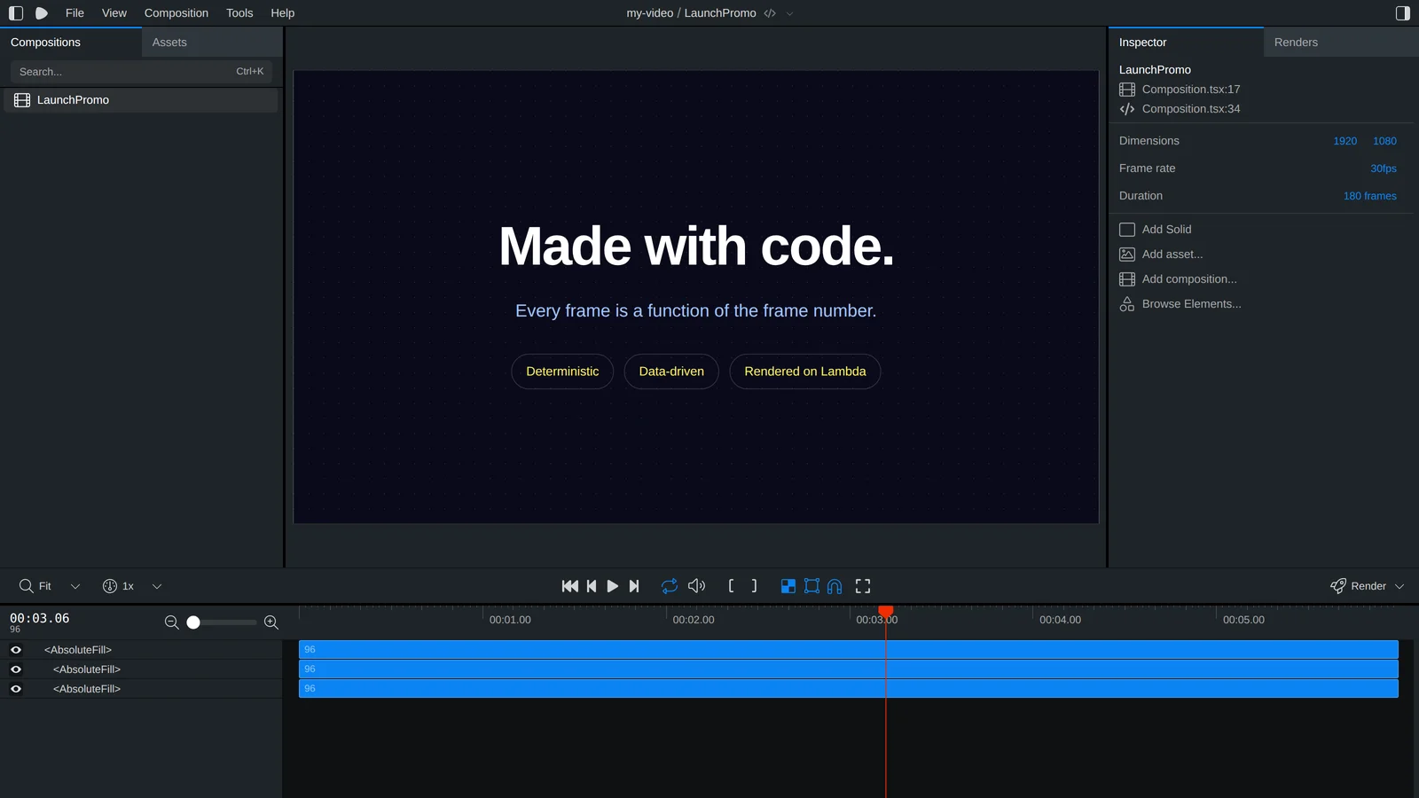Edit the 1080 height value
The height and width of the screenshot is (798, 1419).
pos(1384,141)
